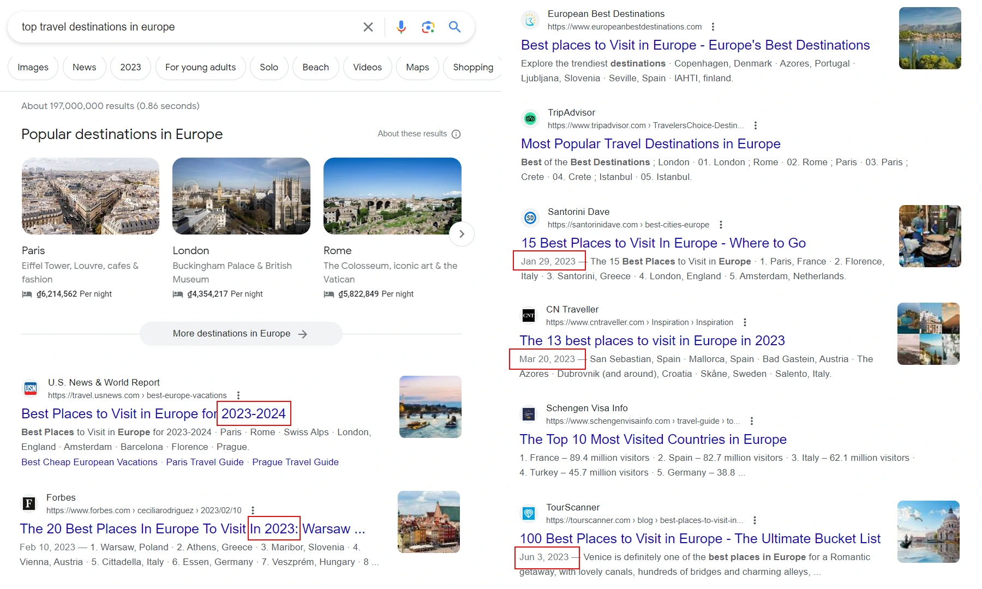Open the Paris destination photo
This screenshot has height=589, width=982.
click(91, 196)
